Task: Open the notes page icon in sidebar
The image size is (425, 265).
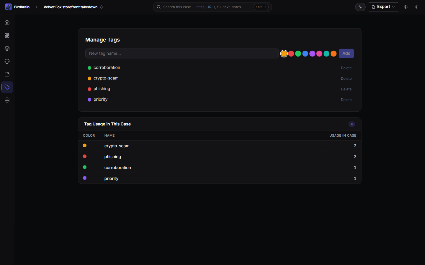Action: coord(7,74)
